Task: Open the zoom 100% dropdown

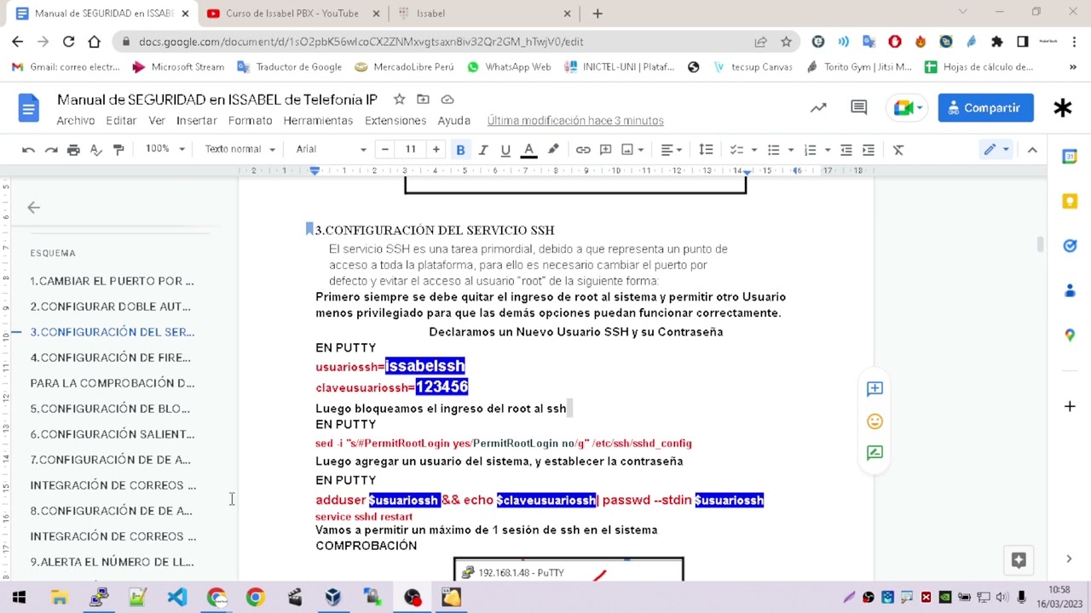Action: pos(165,149)
